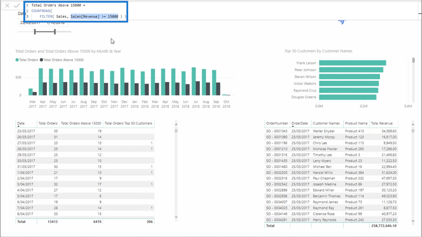Select Douglas Greene bar in chart
This screenshot has height=237, width=422.
coord(348,97)
